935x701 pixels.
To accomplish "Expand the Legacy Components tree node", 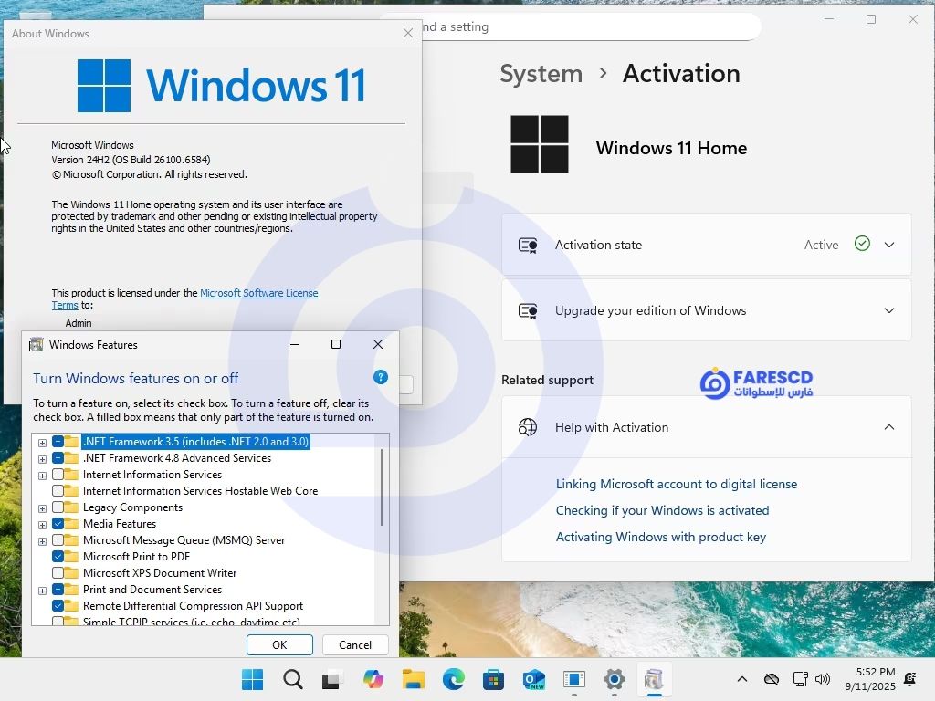I will 42,508.
